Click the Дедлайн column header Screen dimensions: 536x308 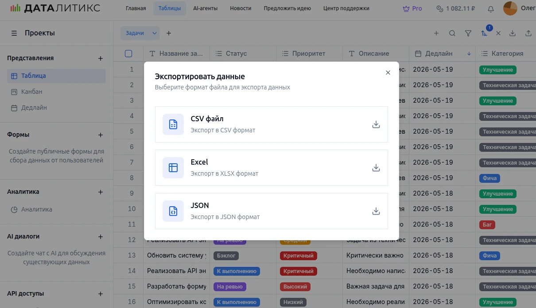click(x=439, y=54)
